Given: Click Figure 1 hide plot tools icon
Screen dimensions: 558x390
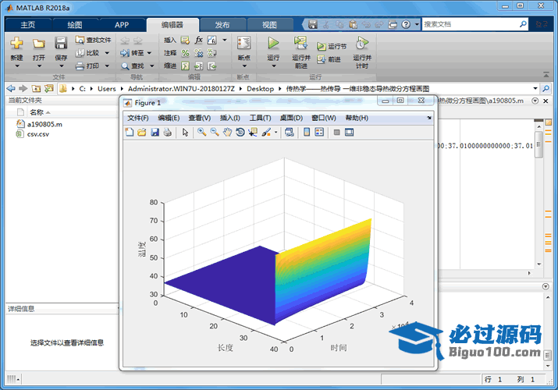Looking at the screenshot, I should click(336, 133).
